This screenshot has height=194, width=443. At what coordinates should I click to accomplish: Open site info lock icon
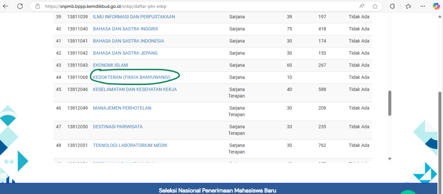coord(37,6)
